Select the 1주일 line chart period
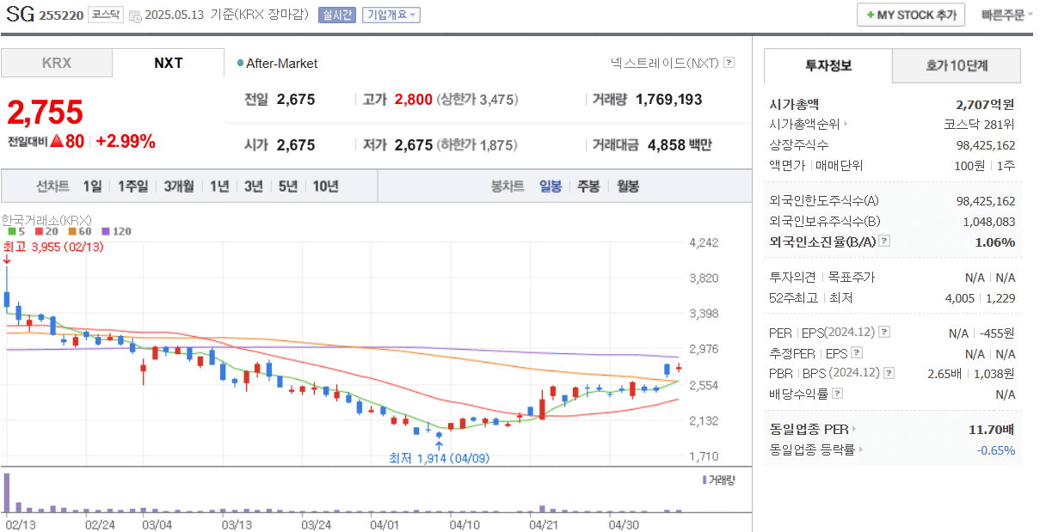This screenshot has width=1046, height=532. point(132,187)
